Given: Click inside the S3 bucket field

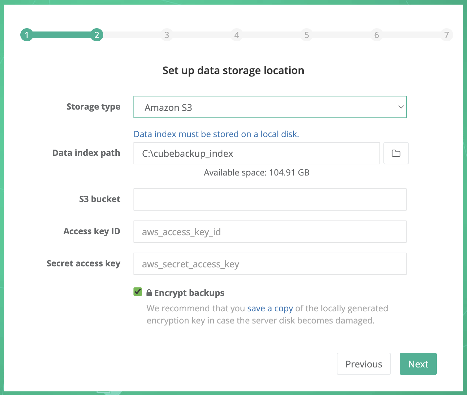Looking at the screenshot, I should click(270, 199).
